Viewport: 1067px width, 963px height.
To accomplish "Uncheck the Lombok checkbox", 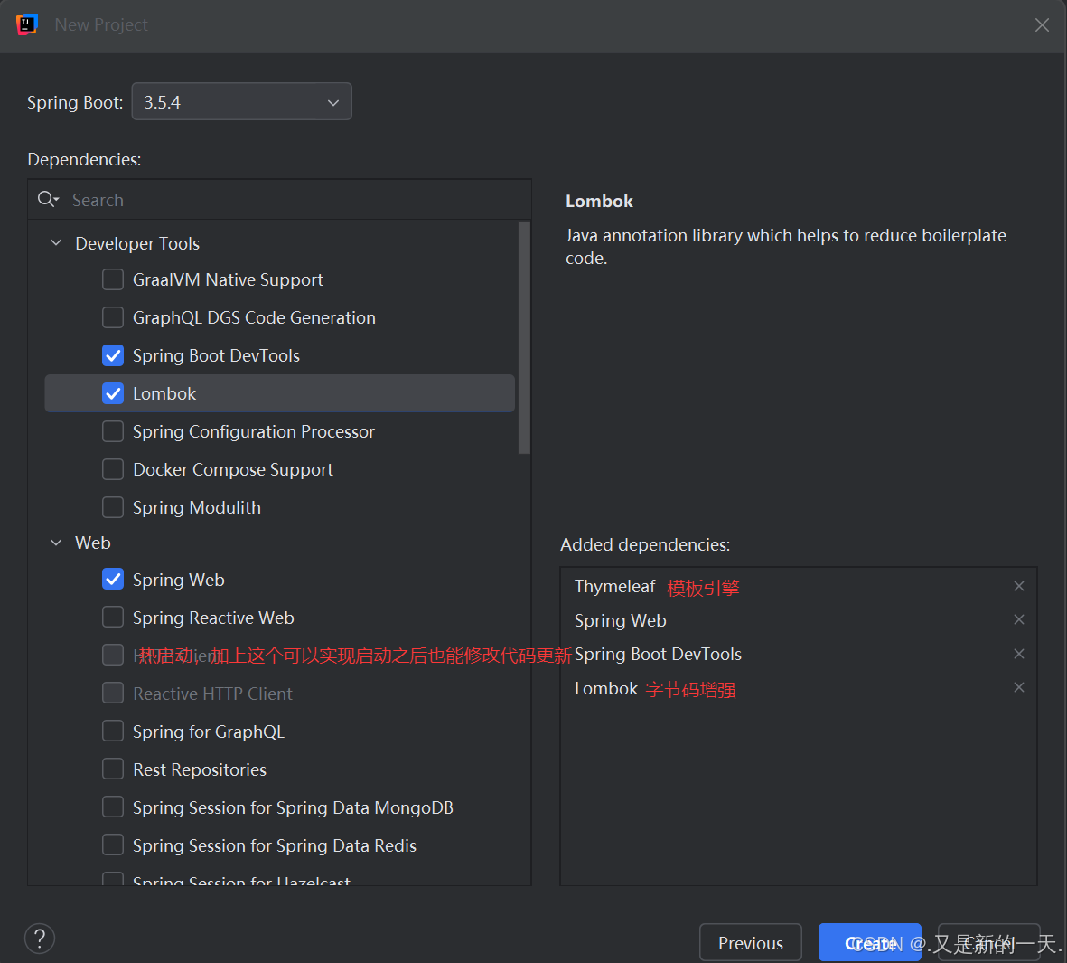I will [x=113, y=393].
